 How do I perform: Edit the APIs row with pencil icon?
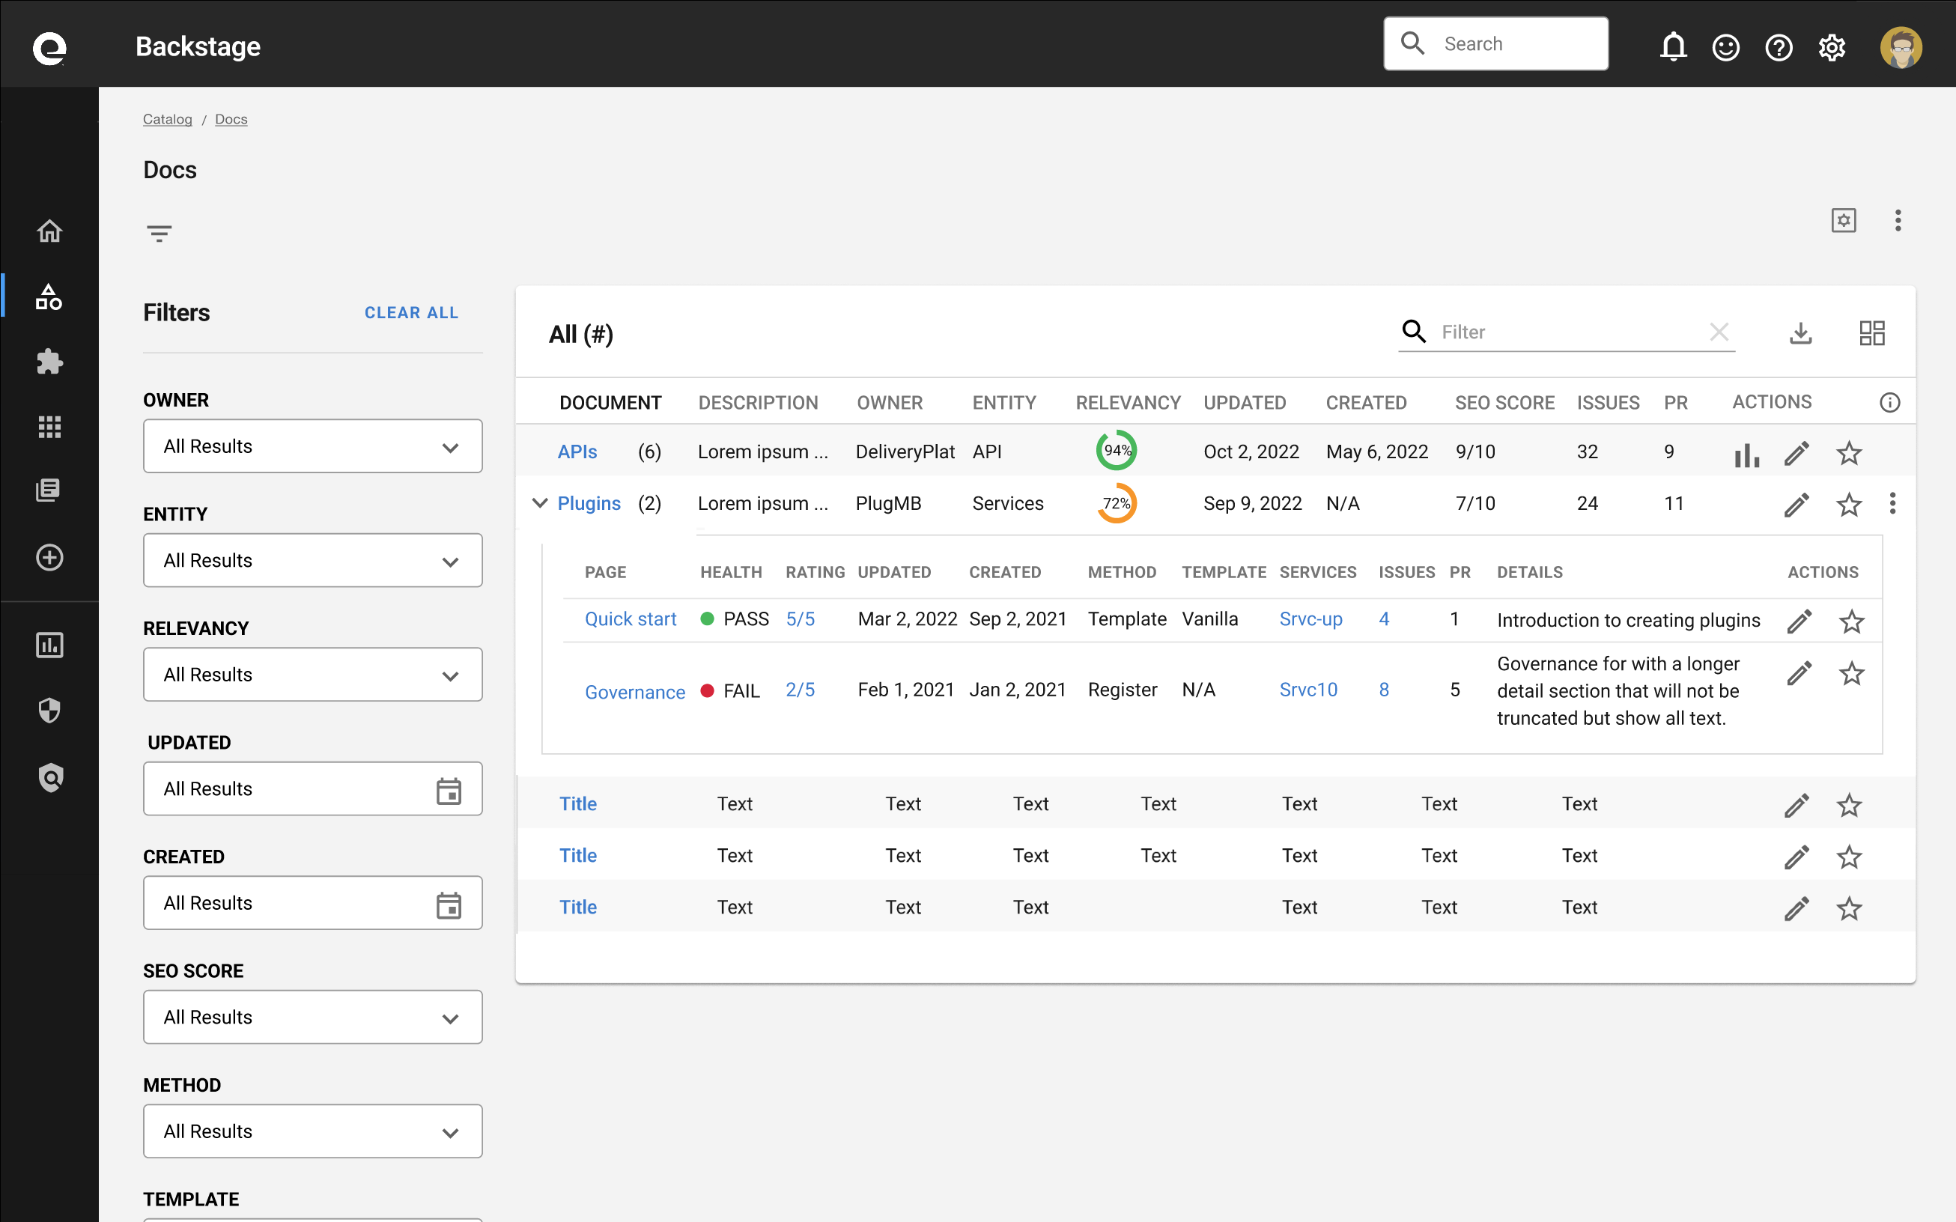(x=1796, y=454)
